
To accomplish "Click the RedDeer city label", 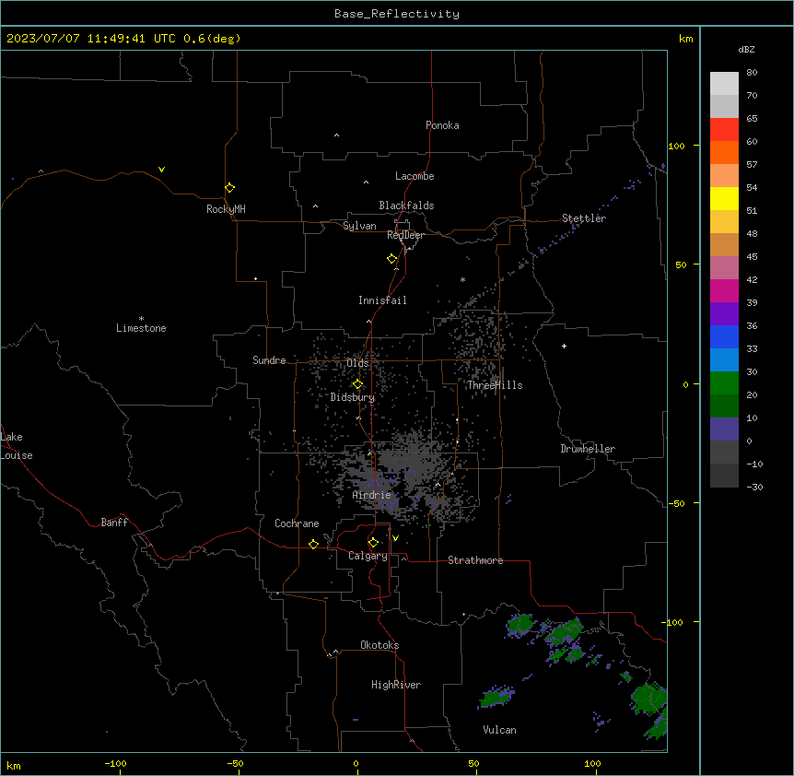I will pos(405,235).
